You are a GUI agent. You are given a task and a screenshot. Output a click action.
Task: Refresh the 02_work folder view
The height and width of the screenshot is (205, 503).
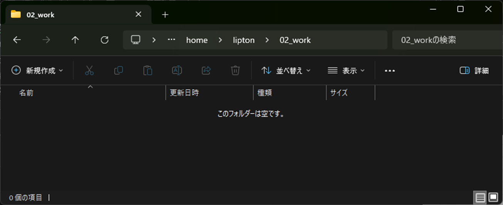point(104,40)
